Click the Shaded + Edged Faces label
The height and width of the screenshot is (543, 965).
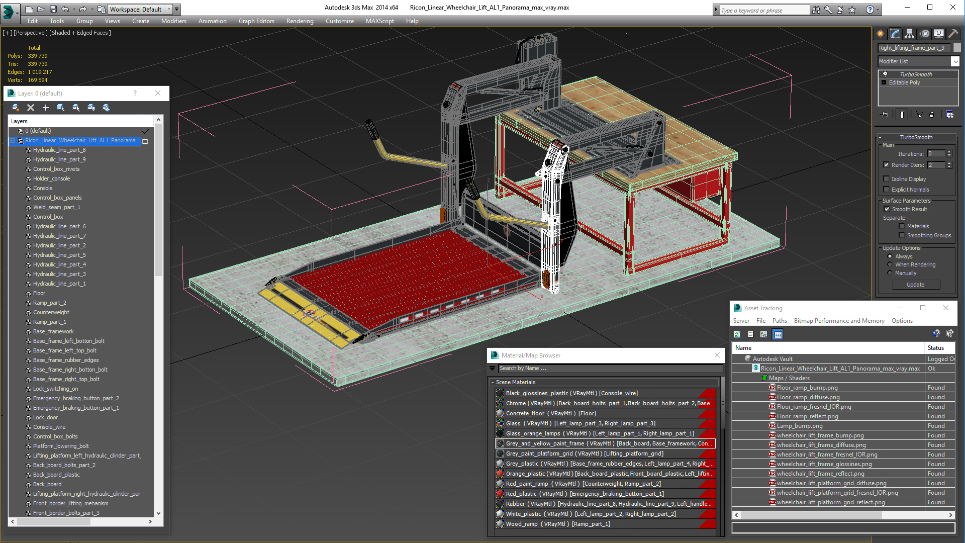tap(80, 33)
